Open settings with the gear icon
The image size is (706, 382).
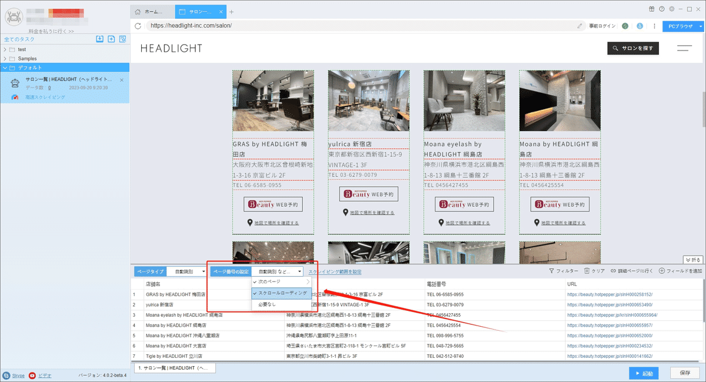coord(671,9)
